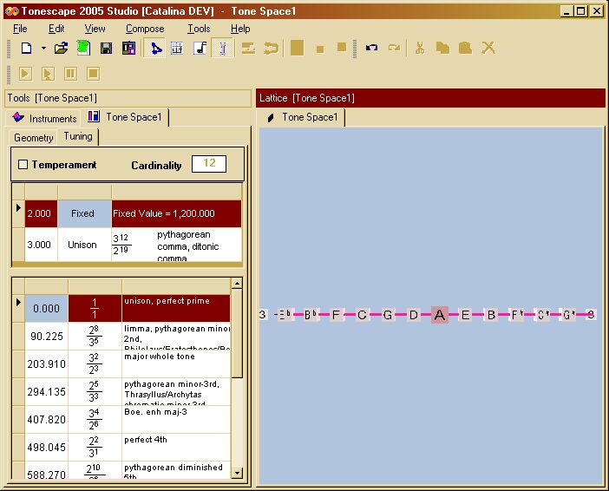Switch to the Geometry tab
This screenshot has height=491, width=609.
pos(34,138)
